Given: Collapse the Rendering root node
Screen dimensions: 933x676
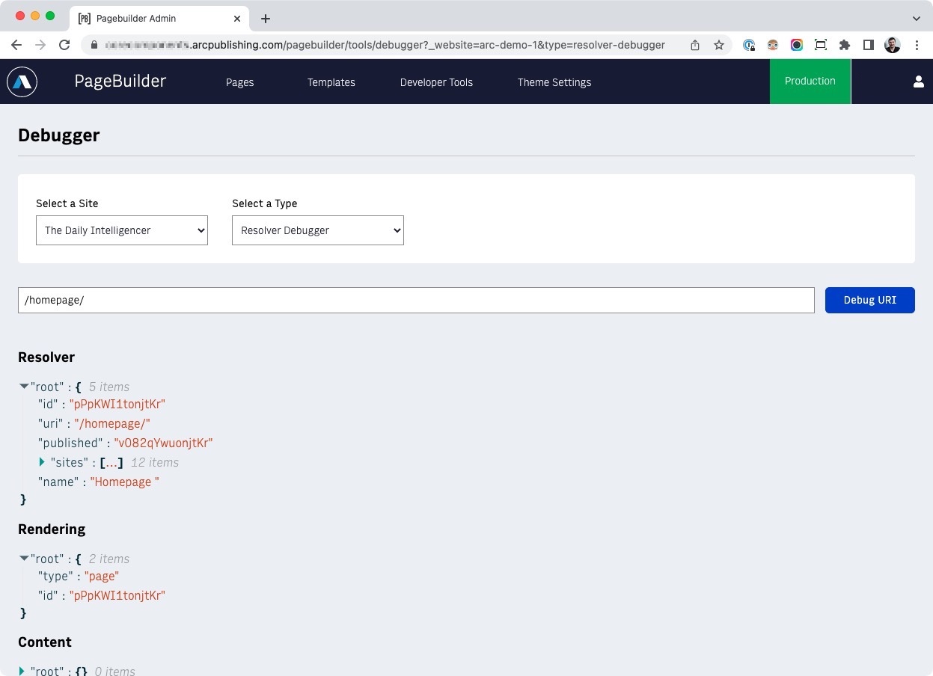Looking at the screenshot, I should coord(24,559).
